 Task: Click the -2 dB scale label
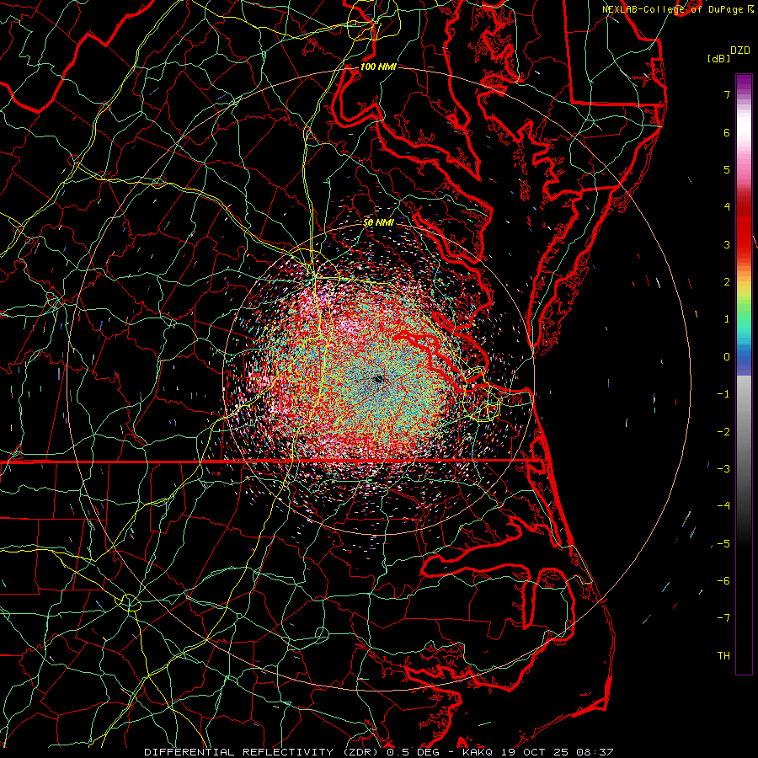(723, 431)
